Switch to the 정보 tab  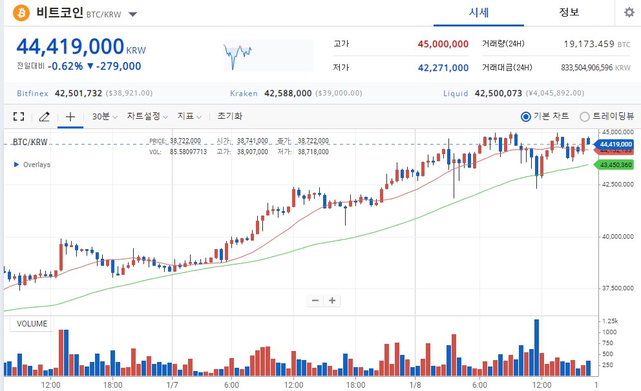569,12
